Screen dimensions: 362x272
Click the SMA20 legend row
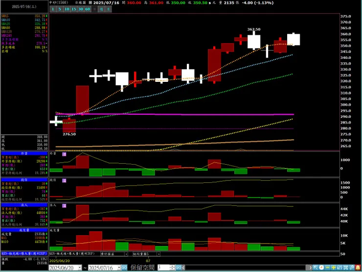[24, 24]
